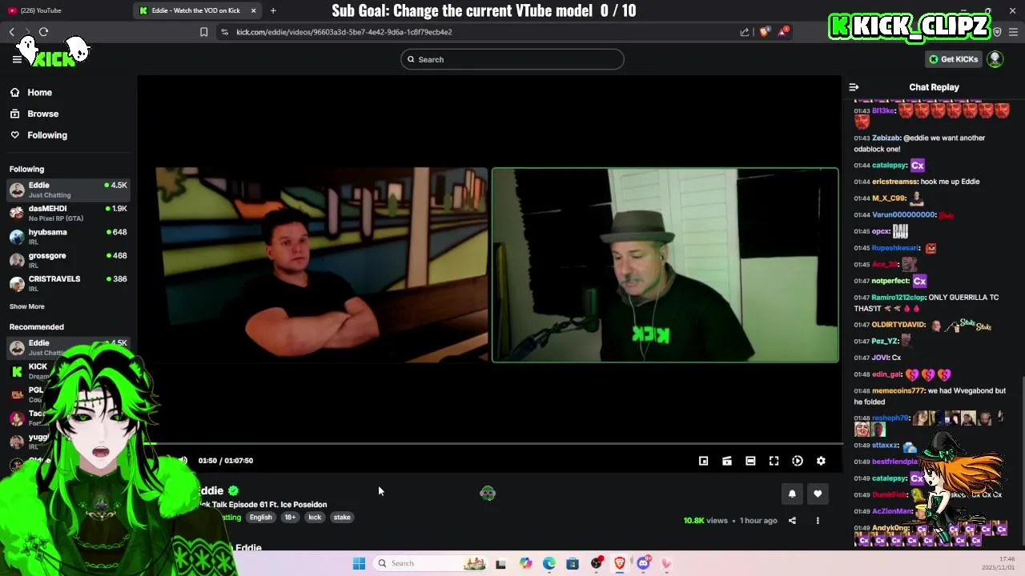1025x576 pixels.
Task: Click the cast-style player icon
Action: pos(726,461)
